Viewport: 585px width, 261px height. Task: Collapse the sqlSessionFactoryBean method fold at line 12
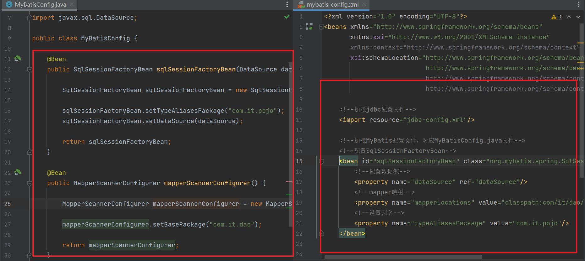click(30, 70)
